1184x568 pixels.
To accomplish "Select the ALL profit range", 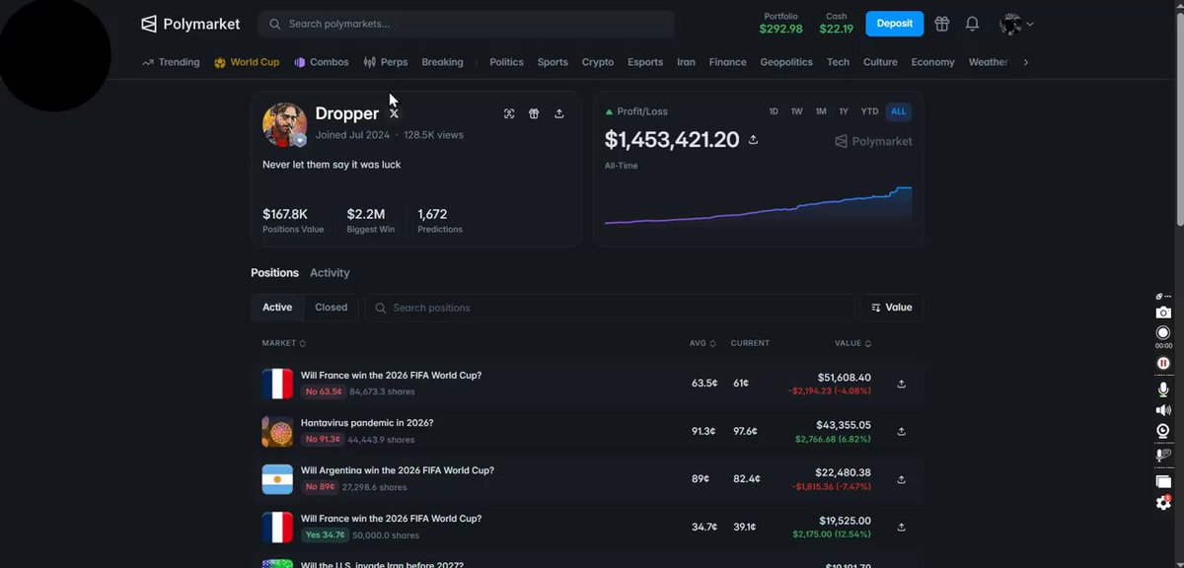I will click(898, 111).
